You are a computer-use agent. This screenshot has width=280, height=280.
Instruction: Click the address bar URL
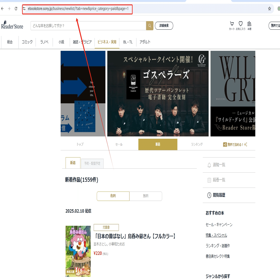click(x=78, y=9)
